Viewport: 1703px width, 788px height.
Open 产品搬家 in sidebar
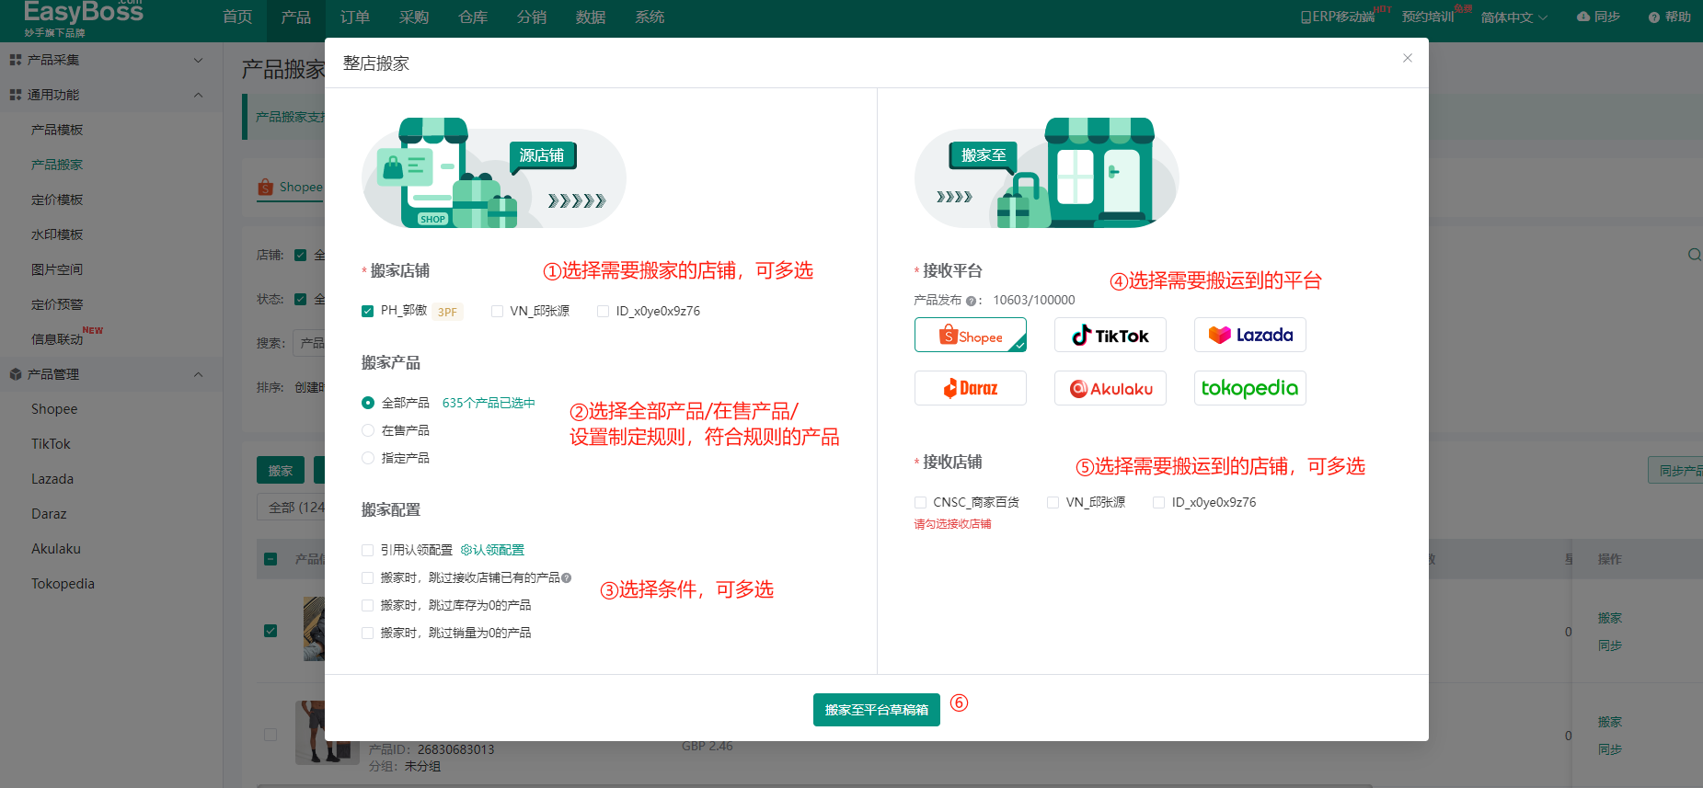point(57,165)
